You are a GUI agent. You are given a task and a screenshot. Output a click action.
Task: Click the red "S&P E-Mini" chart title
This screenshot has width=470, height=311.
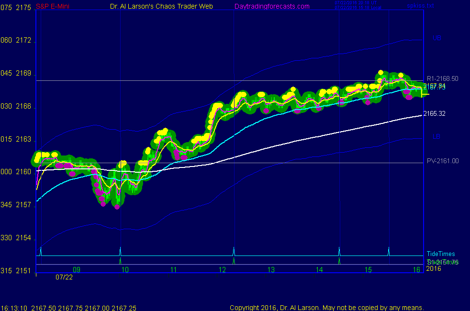click(x=53, y=6)
